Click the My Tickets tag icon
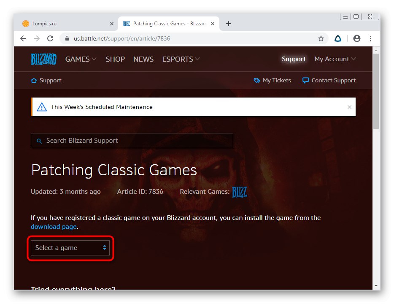Screen dimensions: 394x304 257,81
